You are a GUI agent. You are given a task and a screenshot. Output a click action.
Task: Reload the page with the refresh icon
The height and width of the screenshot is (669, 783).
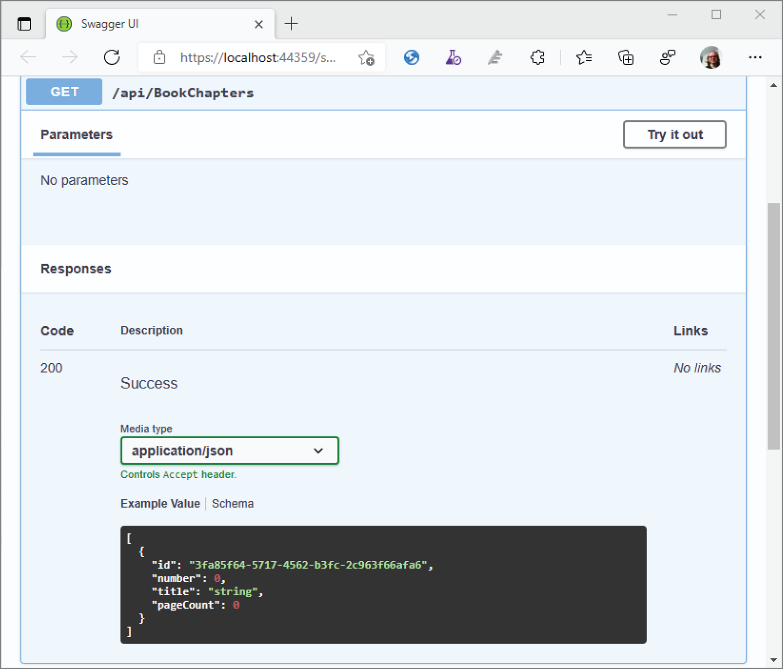(x=112, y=57)
